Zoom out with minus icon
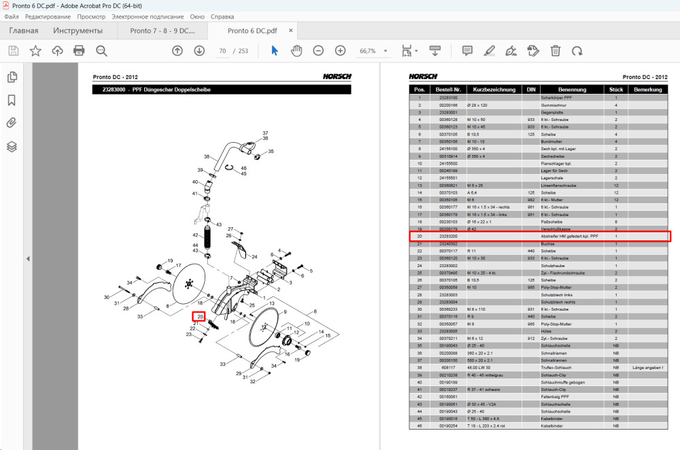The width and height of the screenshot is (680, 450). 318,51
